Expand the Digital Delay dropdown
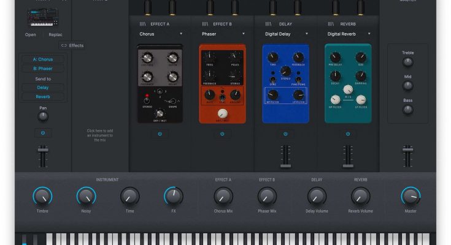The width and height of the screenshot is (451, 245). tap(285, 34)
